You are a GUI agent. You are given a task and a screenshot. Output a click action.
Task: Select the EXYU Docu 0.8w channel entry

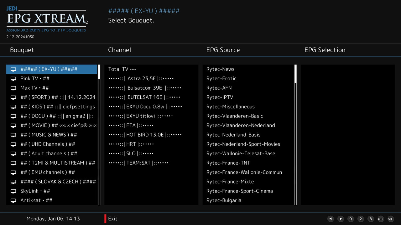[x=151, y=107]
